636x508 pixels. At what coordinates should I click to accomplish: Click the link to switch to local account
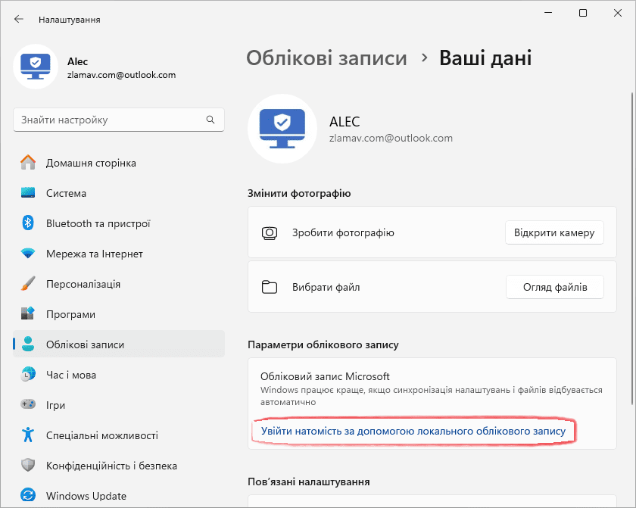tap(412, 431)
